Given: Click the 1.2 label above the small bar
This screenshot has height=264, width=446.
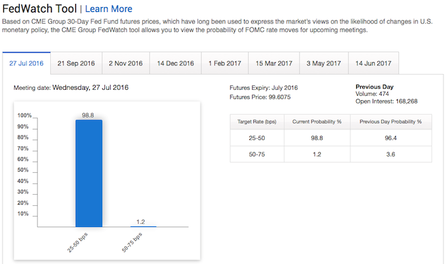Looking at the screenshot, I should click(x=141, y=222).
